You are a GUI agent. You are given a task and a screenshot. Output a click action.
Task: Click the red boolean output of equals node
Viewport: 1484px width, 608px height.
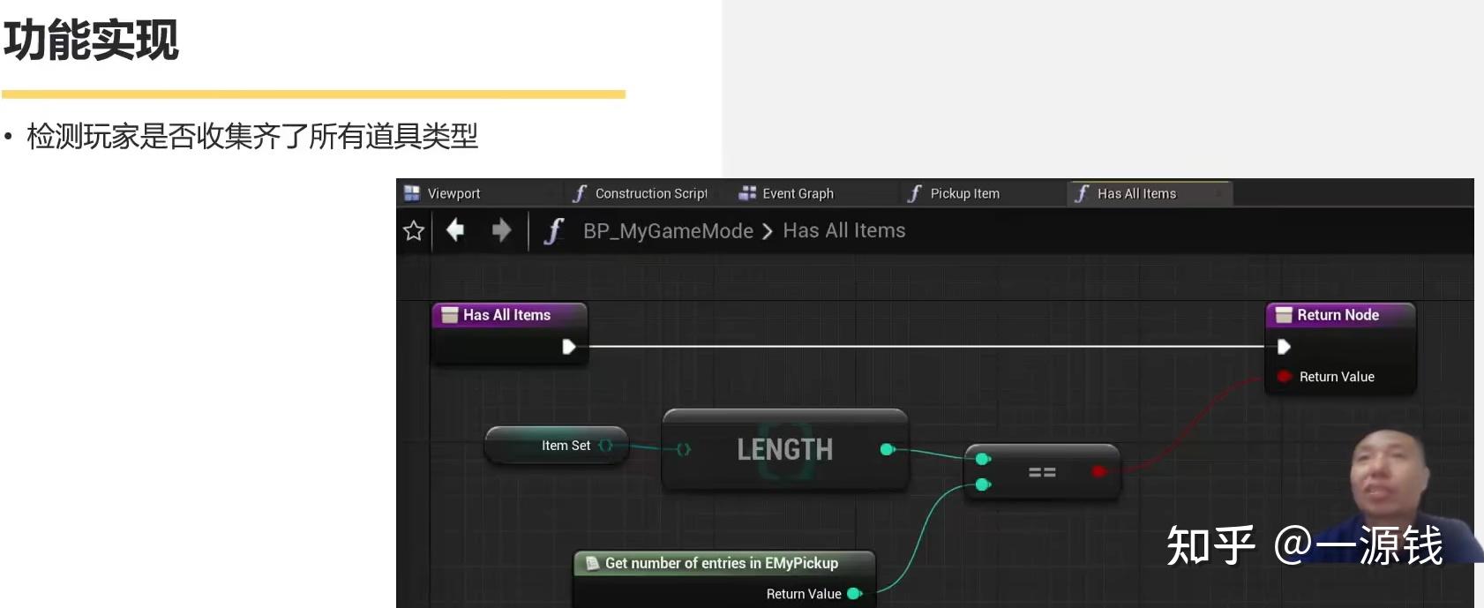click(x=1098, y=471)
